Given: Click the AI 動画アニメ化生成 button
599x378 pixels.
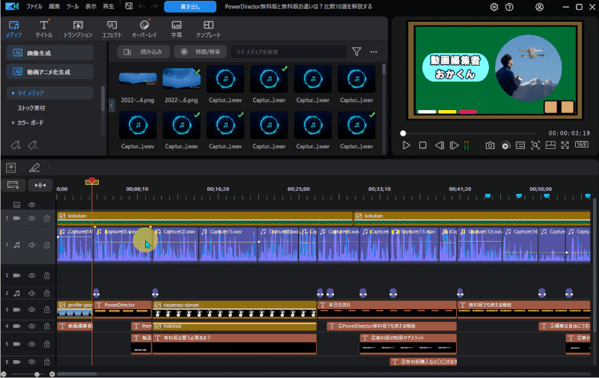Looking at the screenshot, I should pyautogui.click(x=50, y=72).
